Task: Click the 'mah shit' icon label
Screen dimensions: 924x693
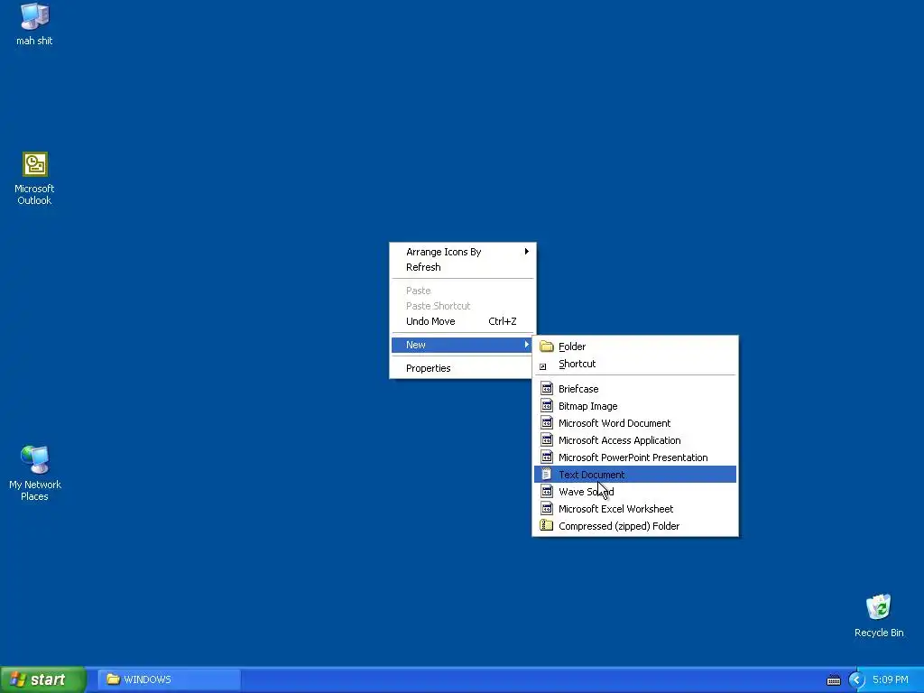Action: click(x=34, y=41)
